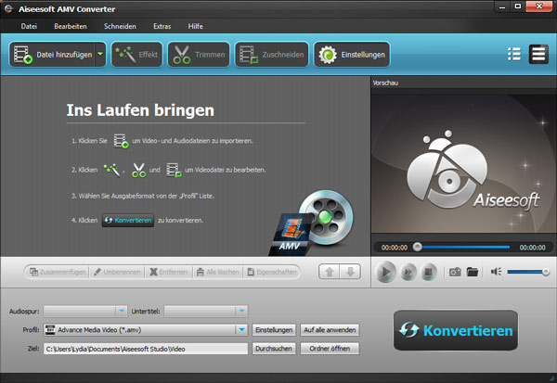Click the Zusammenfügen merge button
This screenshot has height=383, width=557.
click(58, 272)
